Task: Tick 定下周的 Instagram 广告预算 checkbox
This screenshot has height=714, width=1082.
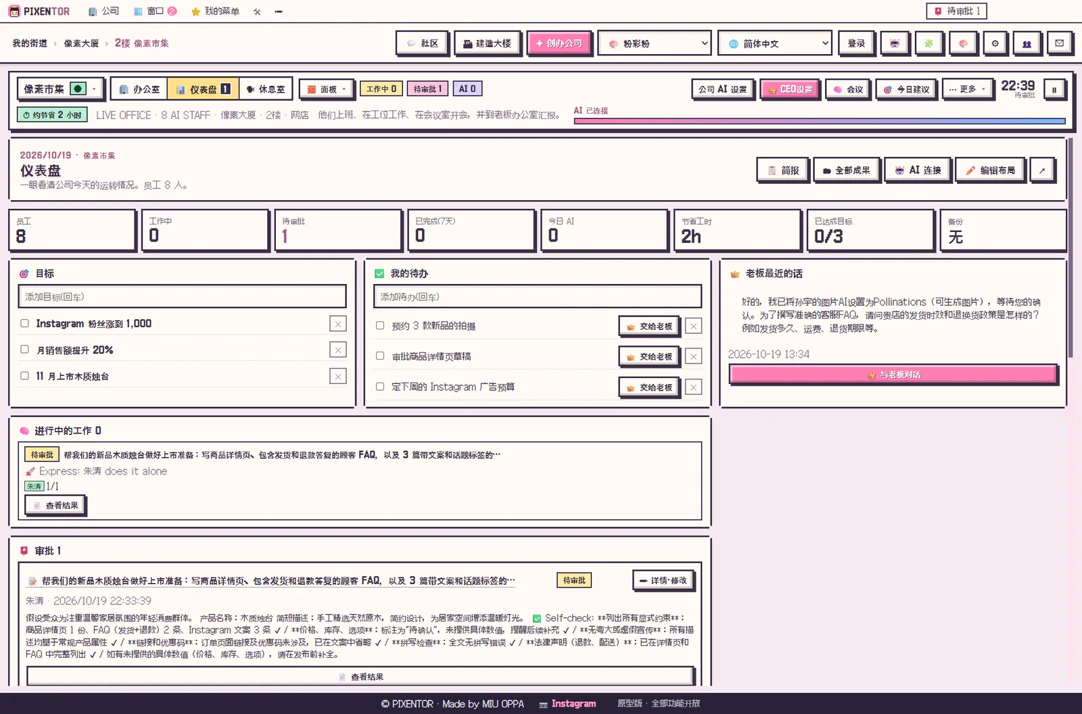Action: click(380, 387)
